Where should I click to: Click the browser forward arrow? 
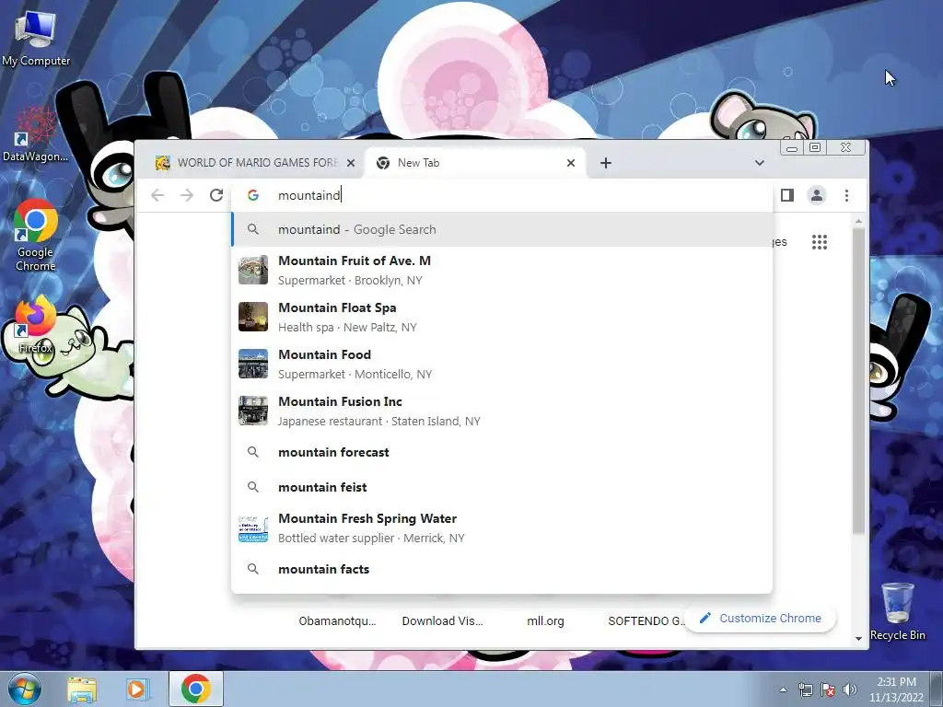tap(186, 195)
